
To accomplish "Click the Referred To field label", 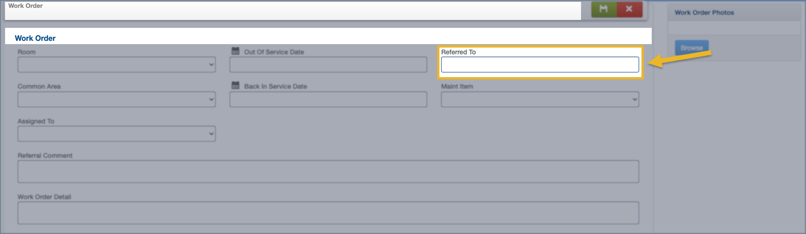I will coord(458,52).
